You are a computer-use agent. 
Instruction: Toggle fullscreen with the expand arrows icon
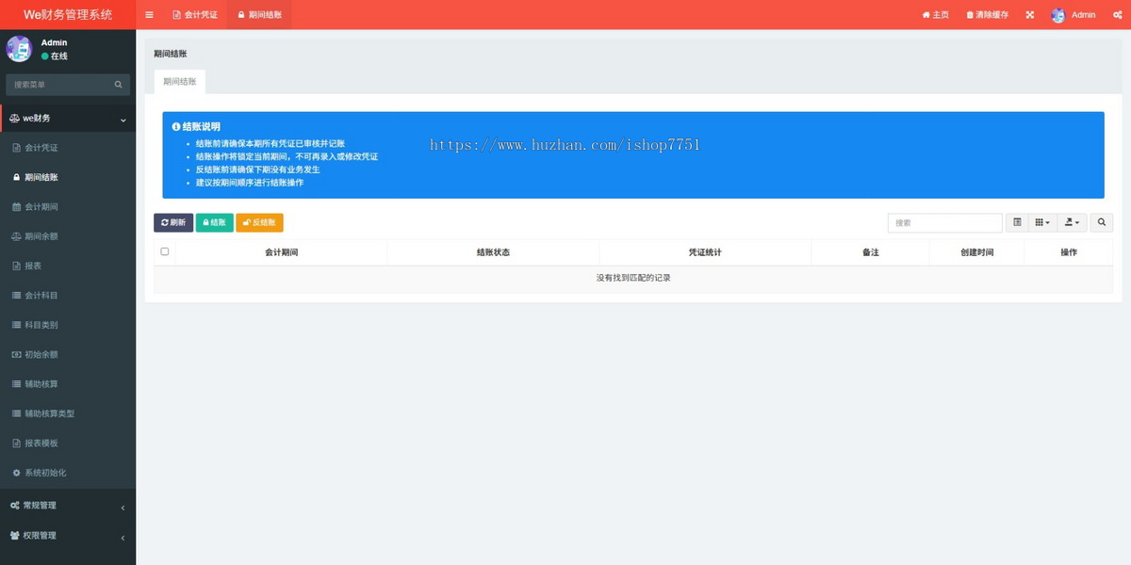coord(1030,15)
